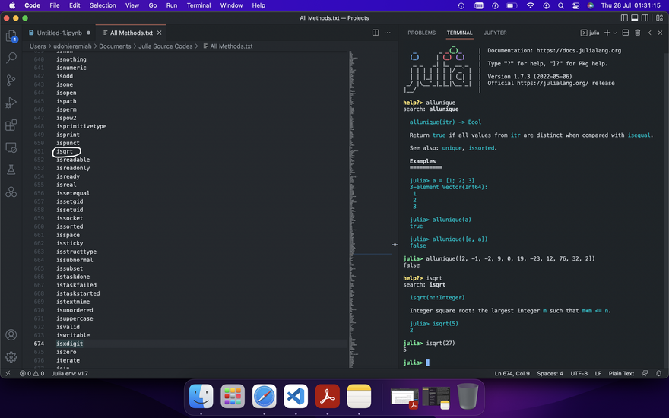The image size is (669, 418).
Task: Open the Terminal menu in menu bar
Action: [198, 5]
